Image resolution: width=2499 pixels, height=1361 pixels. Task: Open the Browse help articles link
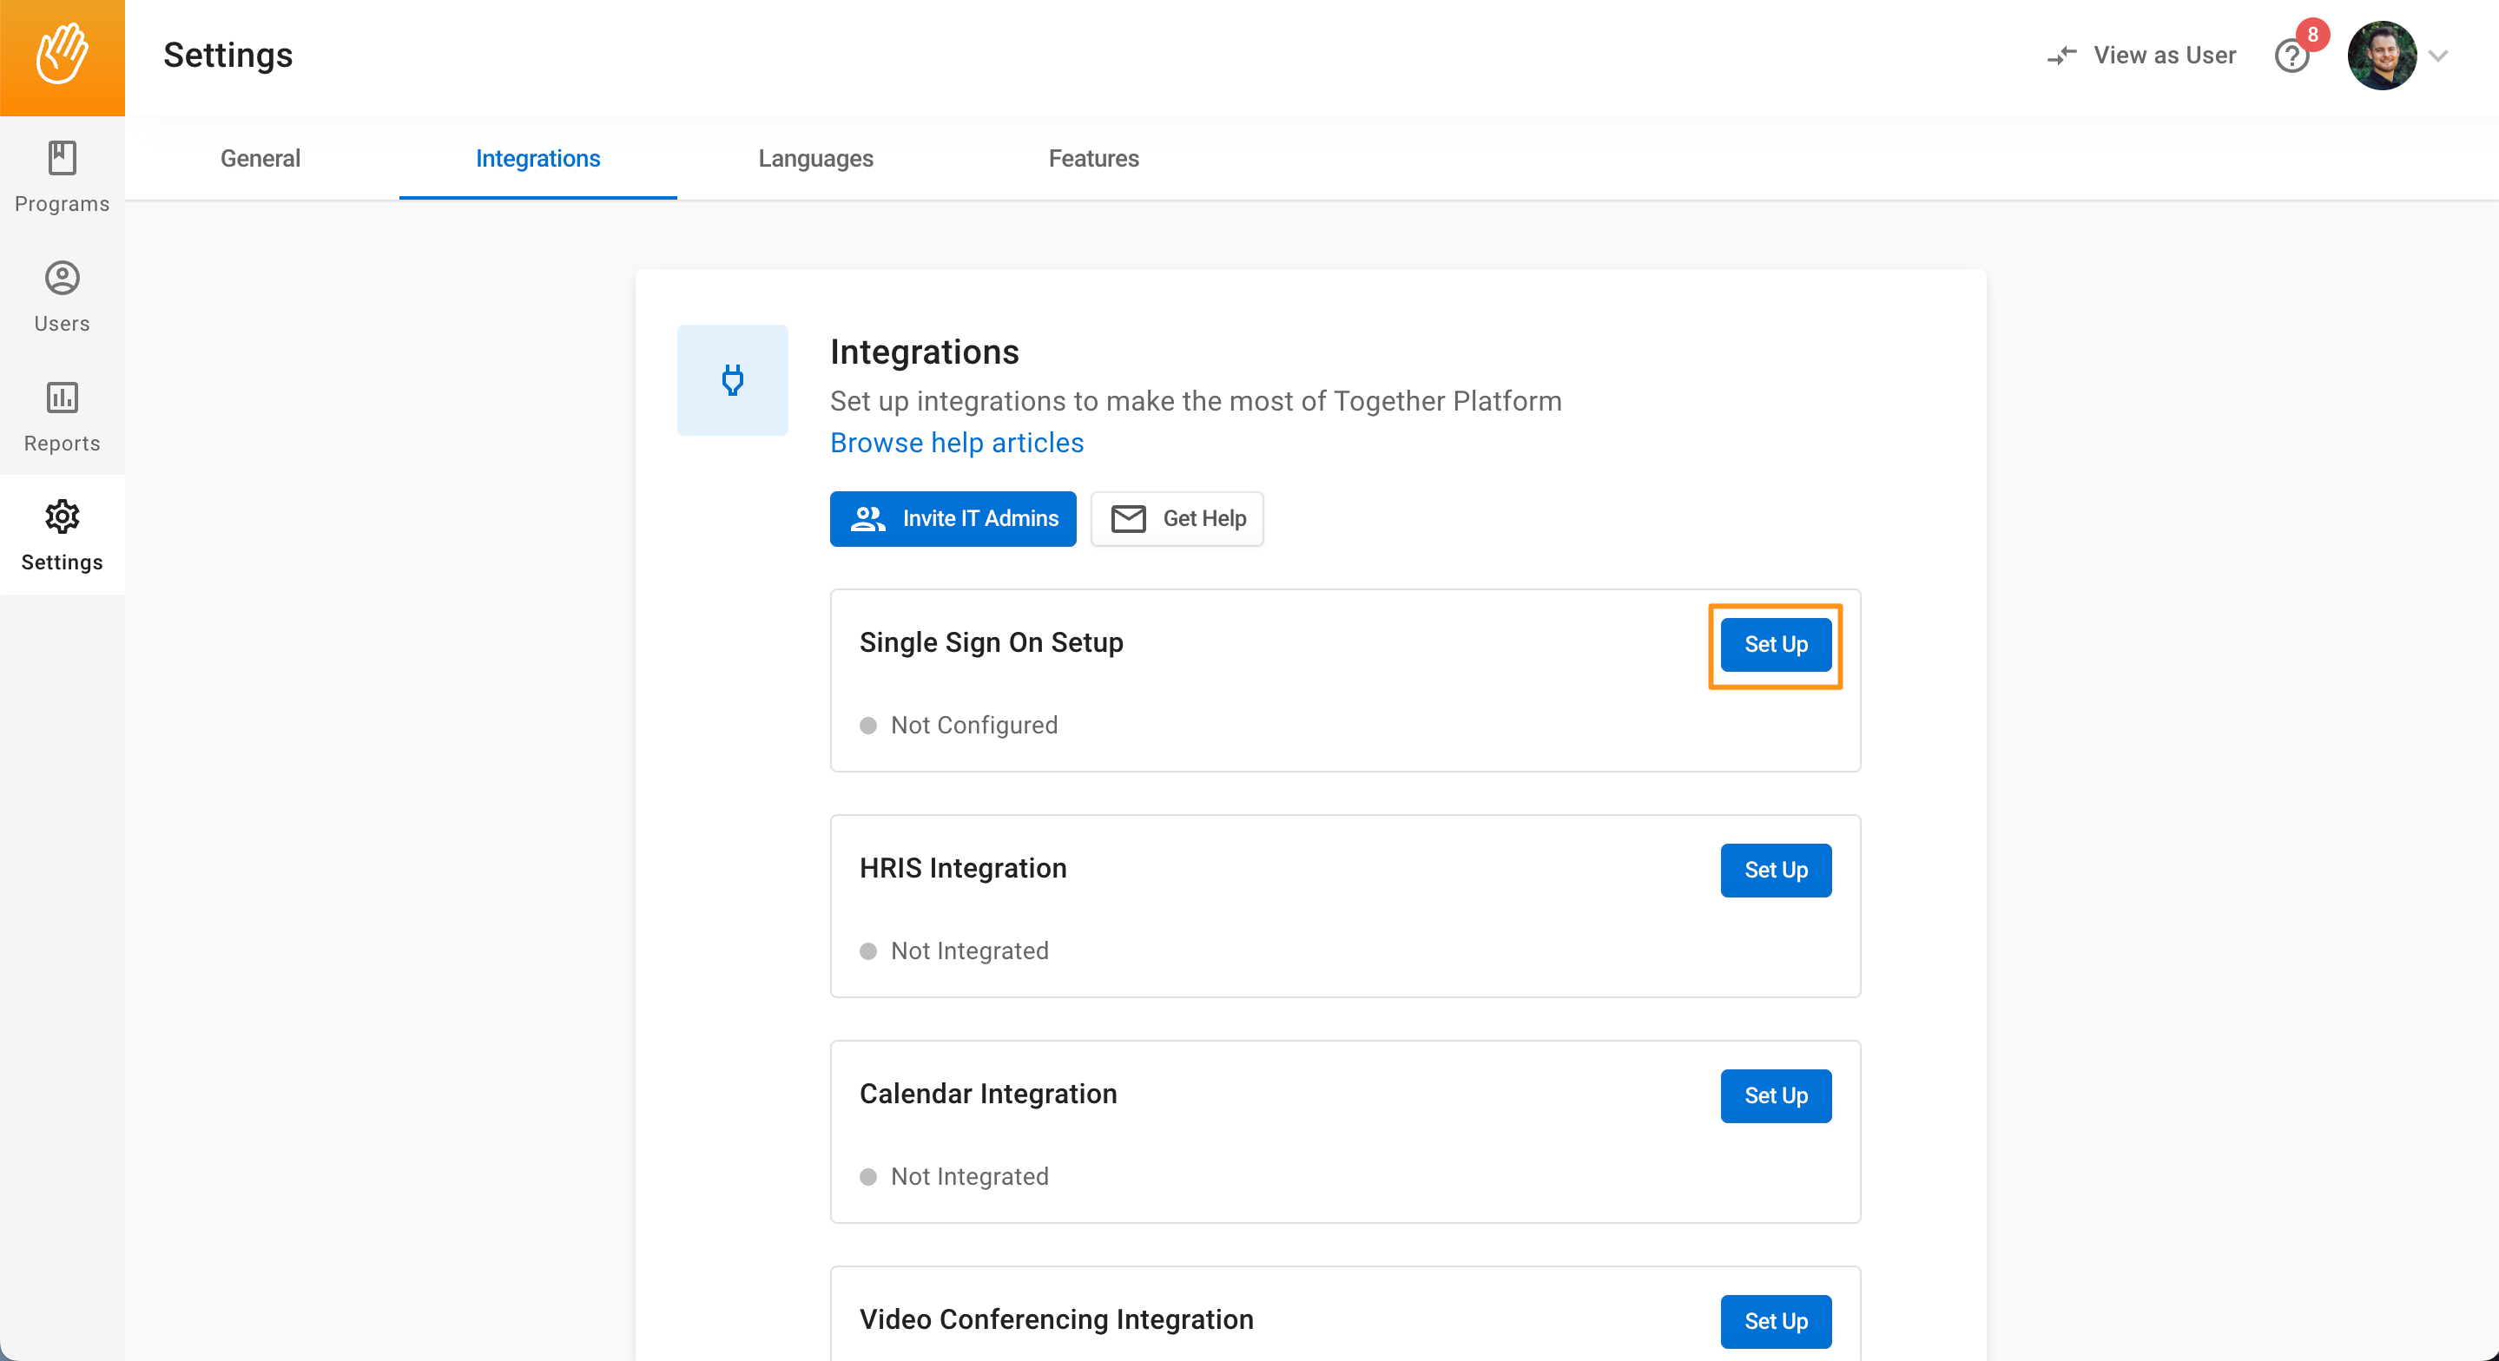957,443
